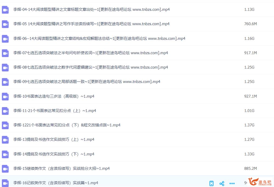Click video icon for 李辉-16记叙类作文 file
The height and width of the screenshot is (187, 274).
point(5,183)
